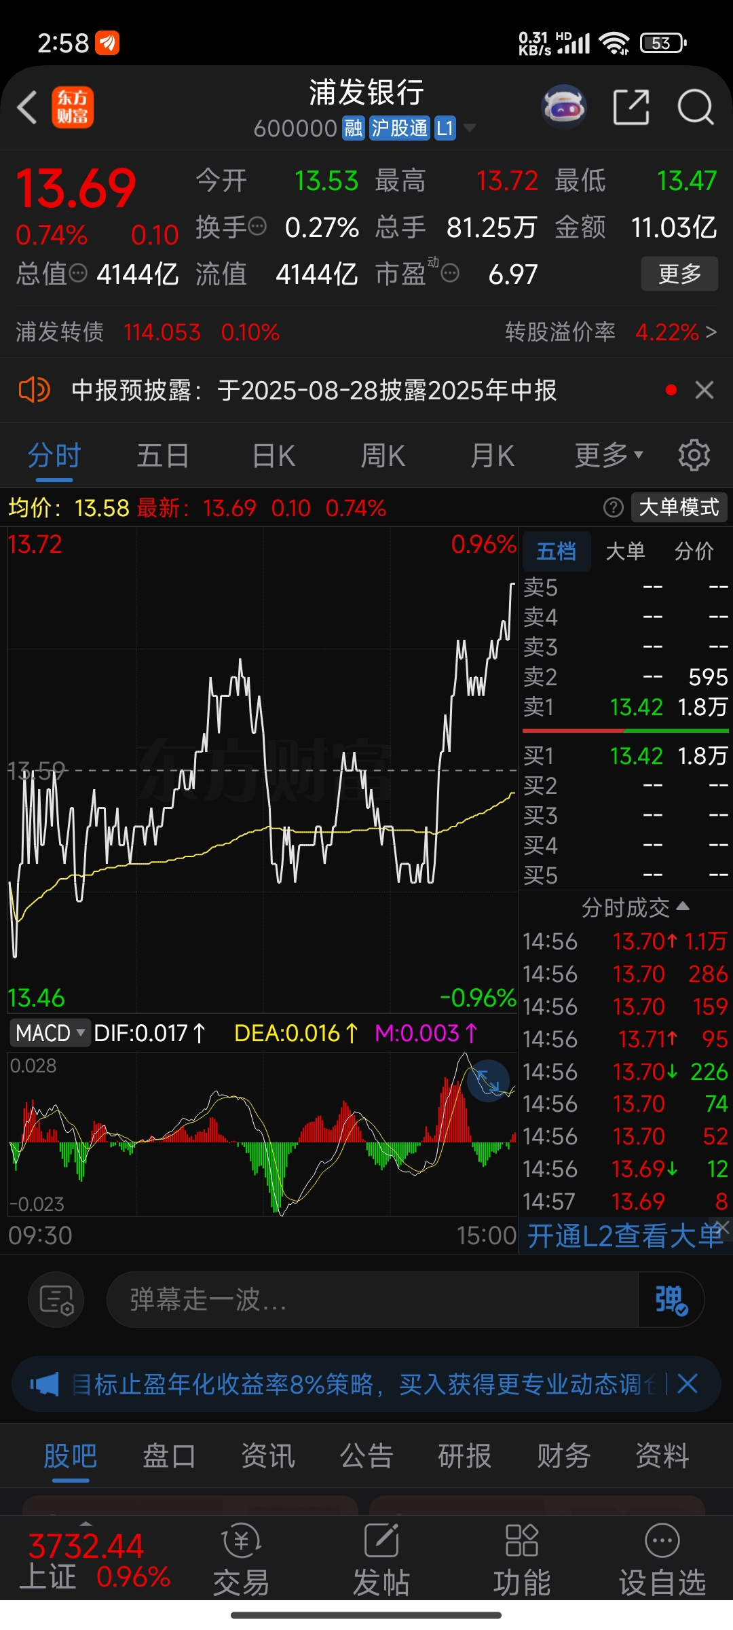Tap the 卖1 13.42 order row
Viewport: 733px width, 1630px height.
pos(625,707)
